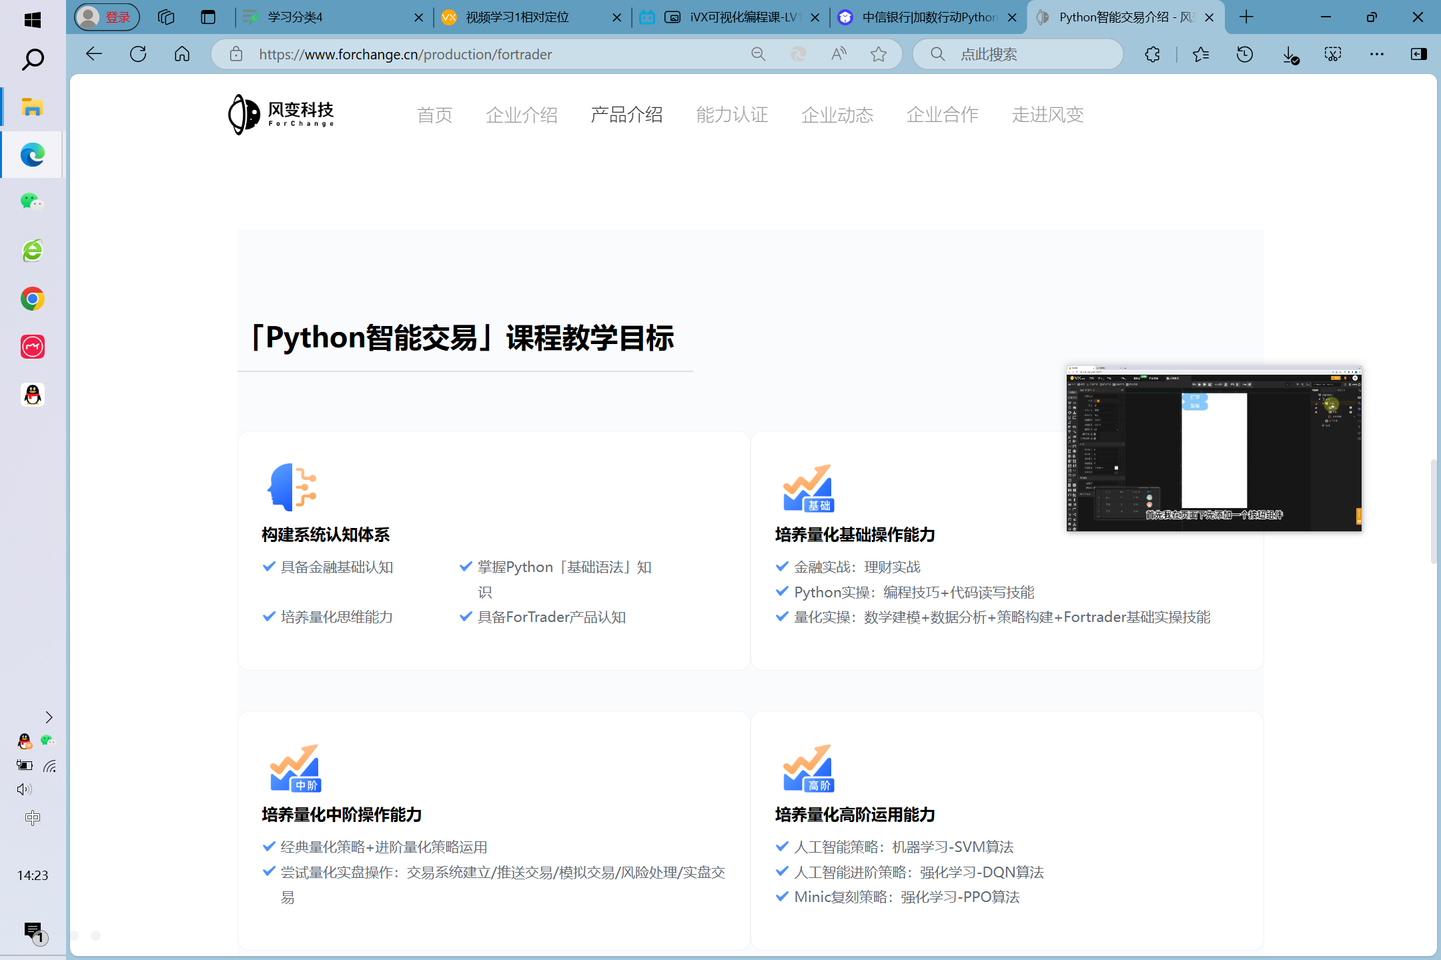
Task: Click the Minic复刻策略 list item
Action: pos(907,897)
